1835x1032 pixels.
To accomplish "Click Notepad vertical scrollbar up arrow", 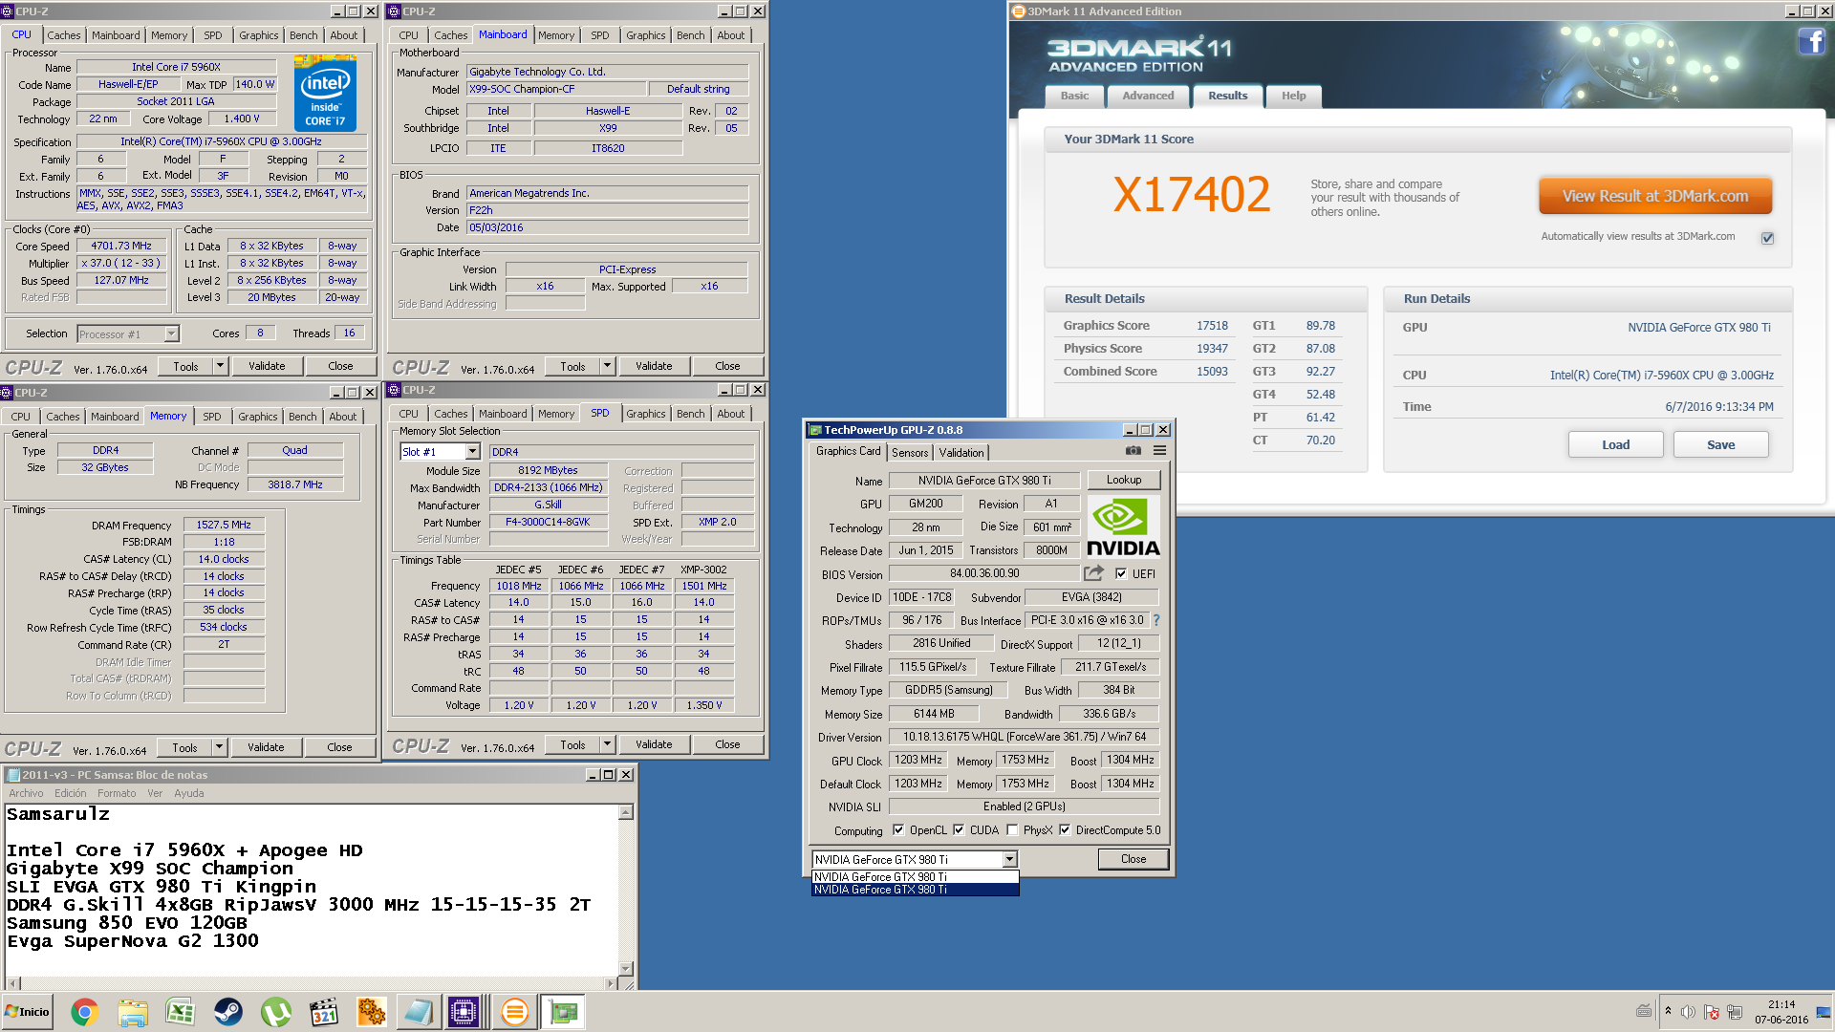I will pyautogui.click(x=626, y=812).
